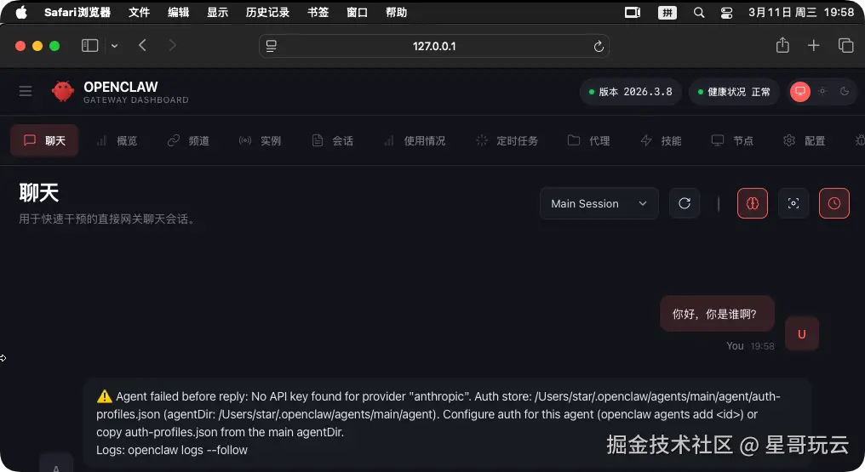Expand the Main Session dropdown
Image resolution: width=865 pixels, height=472 pixels.
coord(599,203)
